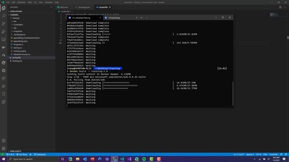Open the terminal new-tab dropdown arrow
The height and width of the screenshot is (162, 289).
147,18
